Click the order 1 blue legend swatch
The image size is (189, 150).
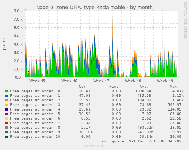click(6, 96)
